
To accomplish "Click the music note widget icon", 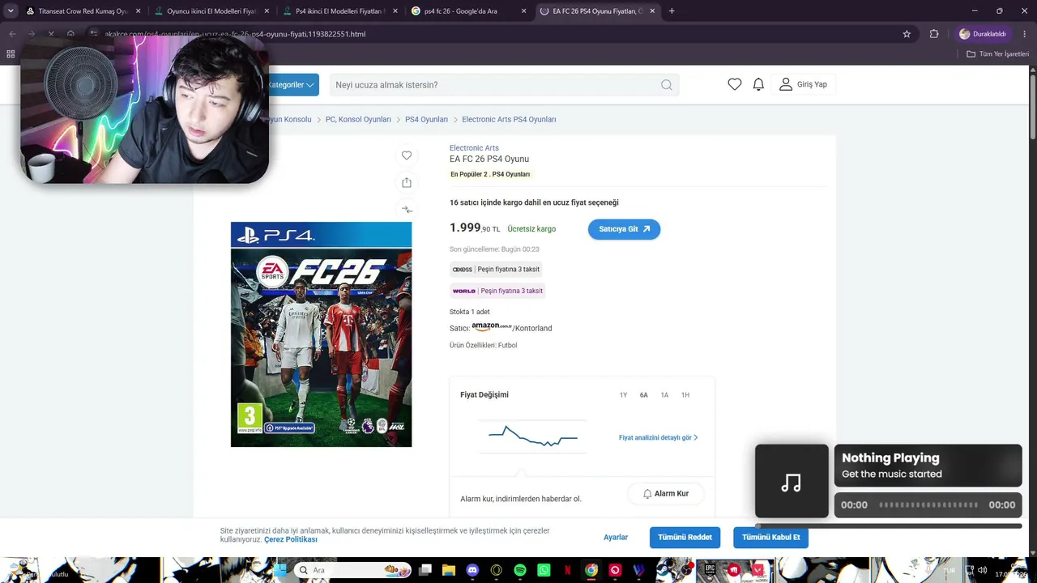I will click(x=792, y=483).
